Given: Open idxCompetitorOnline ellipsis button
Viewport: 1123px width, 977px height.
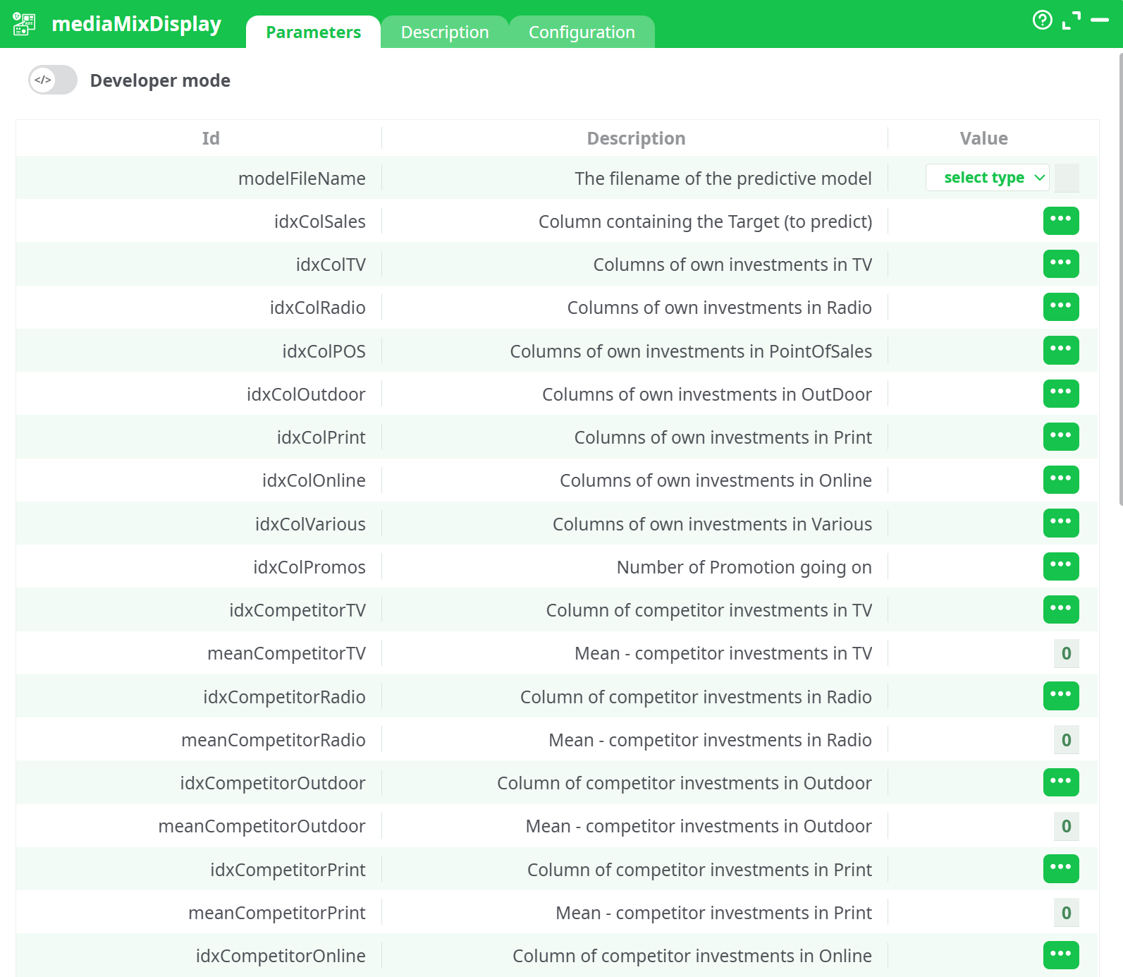Looking at the screenshot, I should [x=1060, y=954].
